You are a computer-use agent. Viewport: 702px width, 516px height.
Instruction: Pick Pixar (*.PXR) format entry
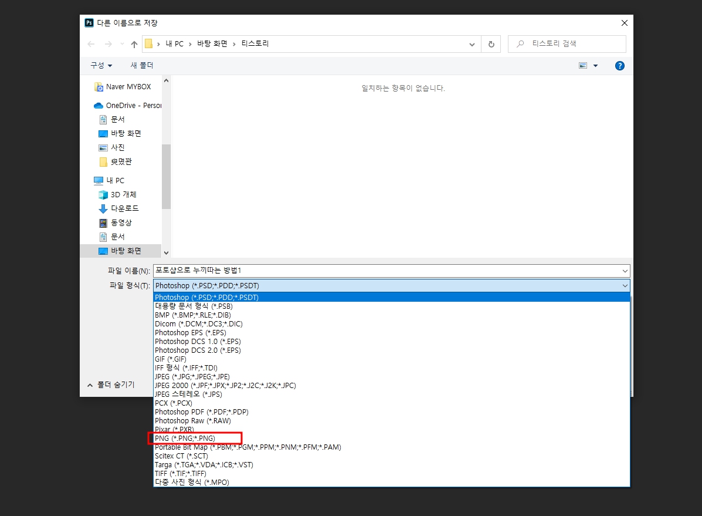(392, 430)
